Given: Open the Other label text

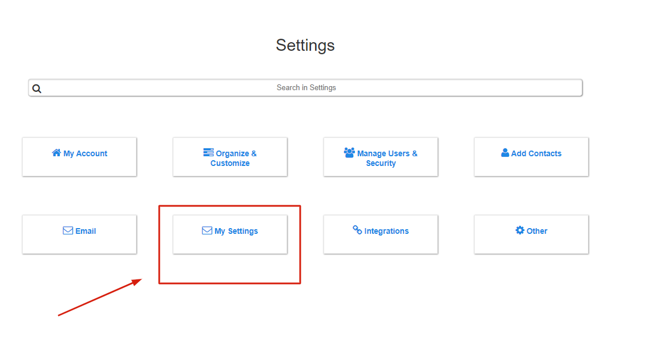Looking at the screenshot, I should (537, 231).
